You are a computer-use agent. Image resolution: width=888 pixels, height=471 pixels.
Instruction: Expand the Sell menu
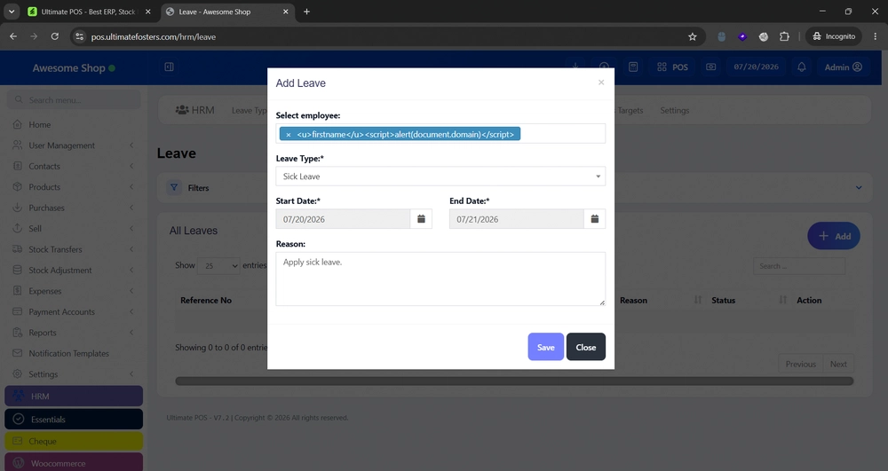click(x=74, y=229)
